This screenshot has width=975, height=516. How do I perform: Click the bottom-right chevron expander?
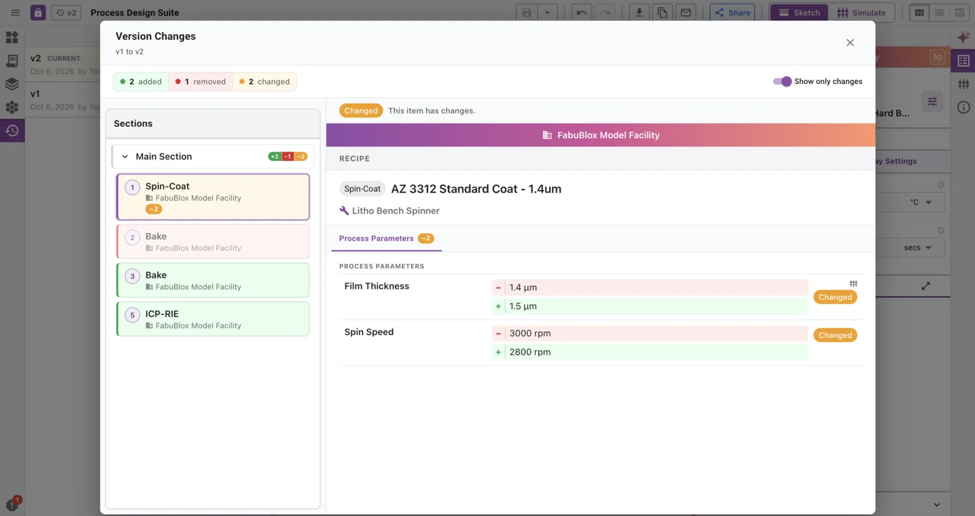(937, 504)
